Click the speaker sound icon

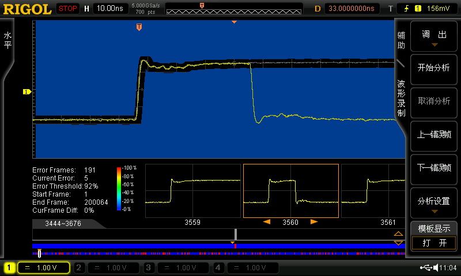click(435, 268)
